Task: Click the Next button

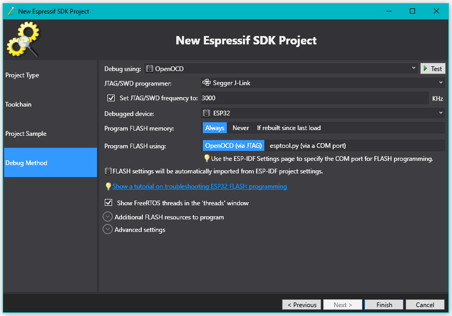Action: 343,305
